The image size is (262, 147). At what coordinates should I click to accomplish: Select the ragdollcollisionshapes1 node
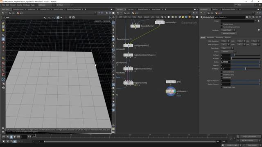point(128,55)
